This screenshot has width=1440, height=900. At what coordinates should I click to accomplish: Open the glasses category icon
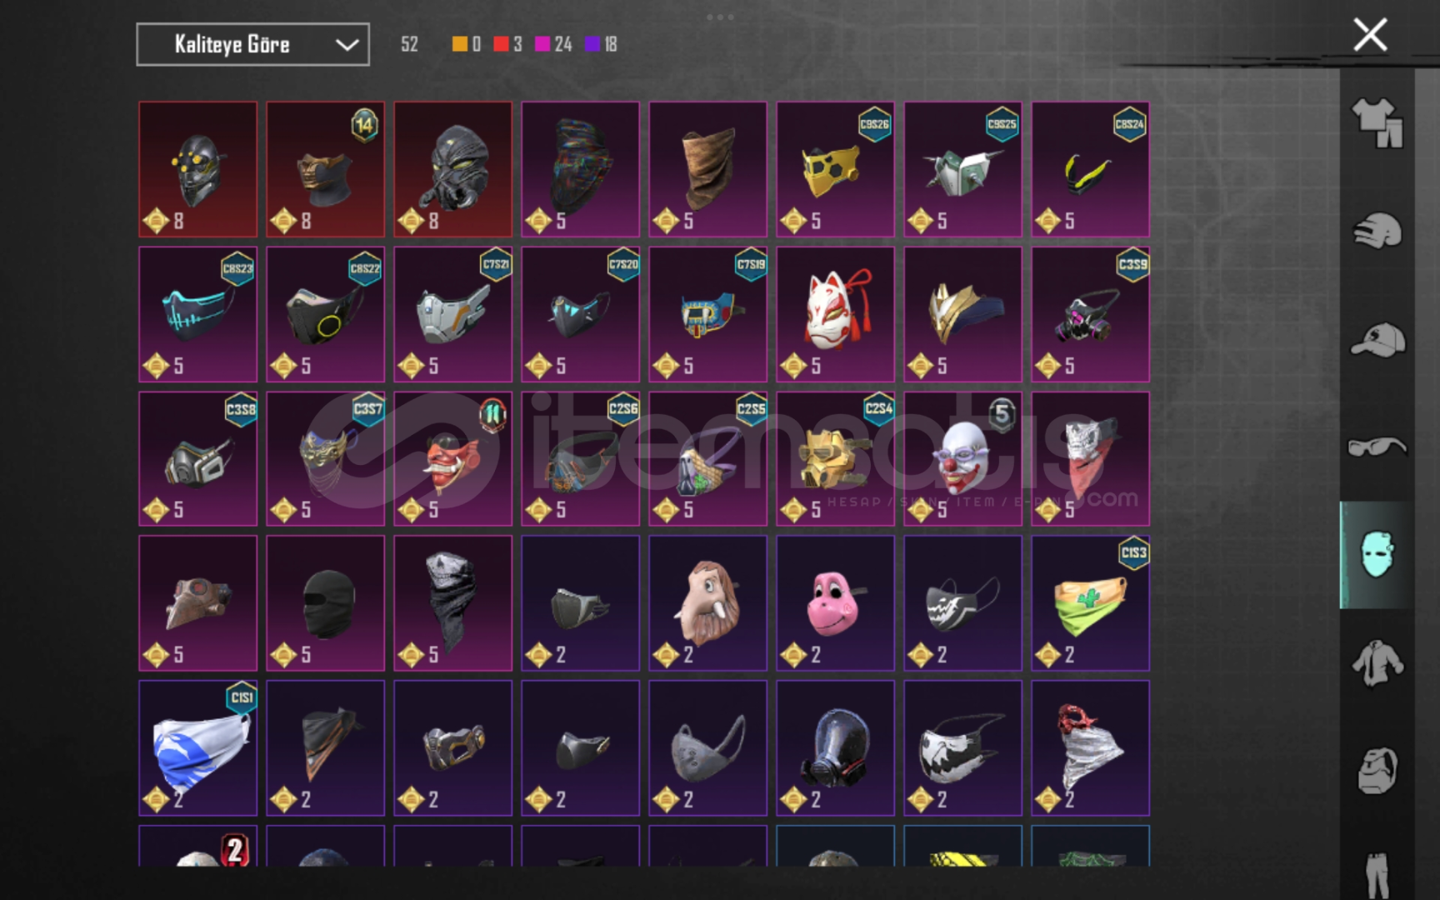1377,447
